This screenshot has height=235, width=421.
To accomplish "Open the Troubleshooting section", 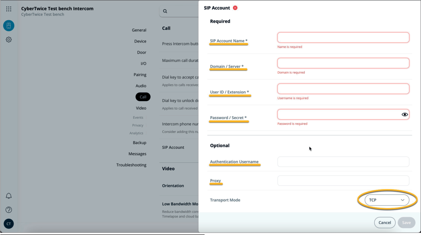I will [131, 165].
